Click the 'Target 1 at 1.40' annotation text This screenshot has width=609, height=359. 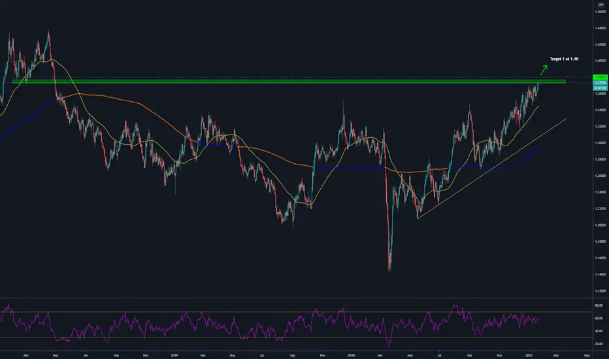click(x=564, y=59)
